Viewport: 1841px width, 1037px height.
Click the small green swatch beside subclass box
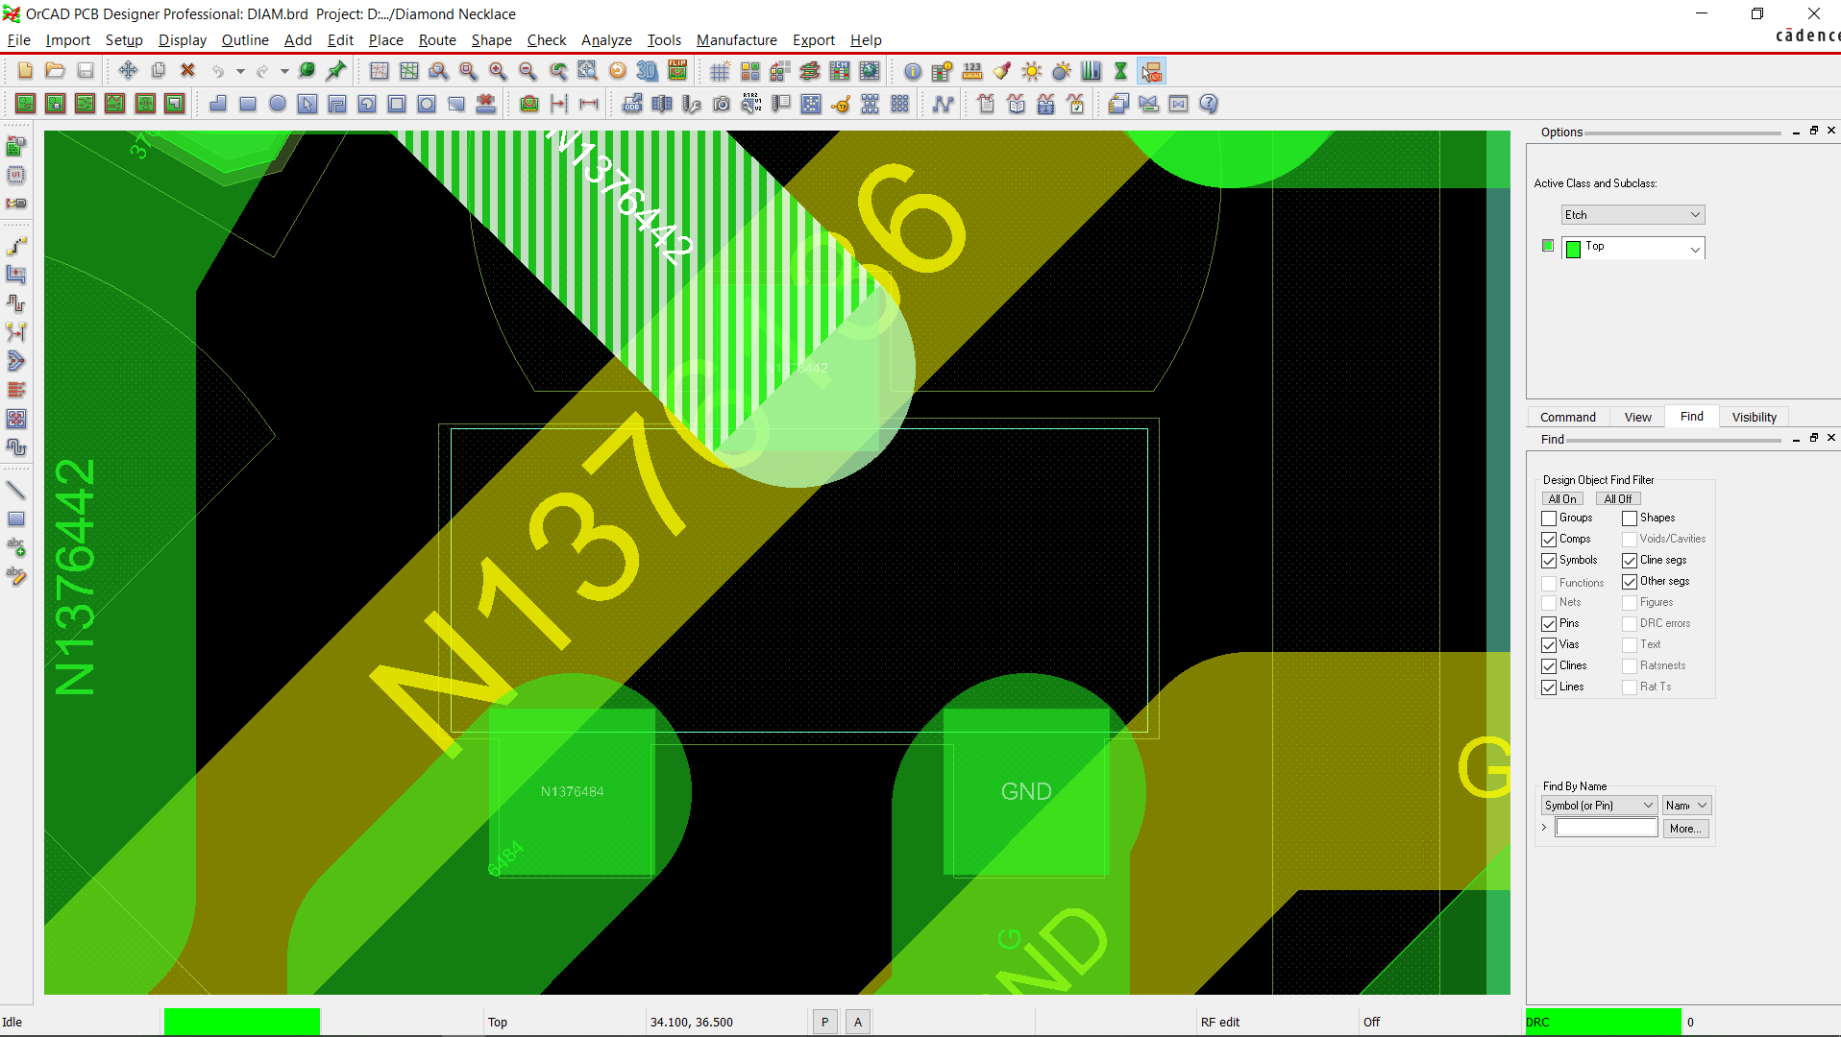[x=1547, y=246]
